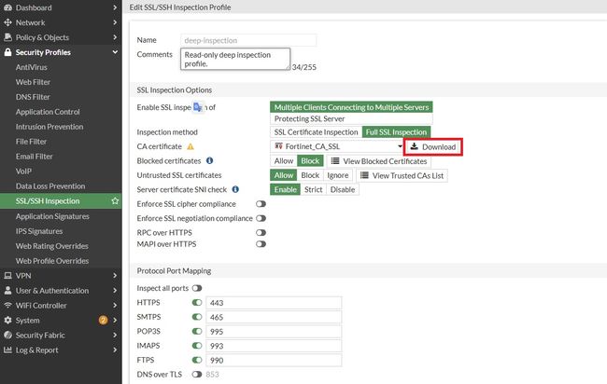Screen dimensions: 607x384
Task: Click View Trusted CAs List
Action: [402, 175]
